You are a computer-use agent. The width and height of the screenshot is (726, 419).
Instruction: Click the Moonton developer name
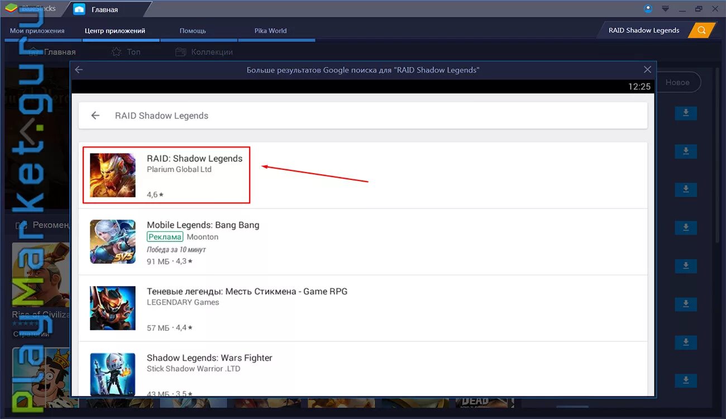click(203, 237)
